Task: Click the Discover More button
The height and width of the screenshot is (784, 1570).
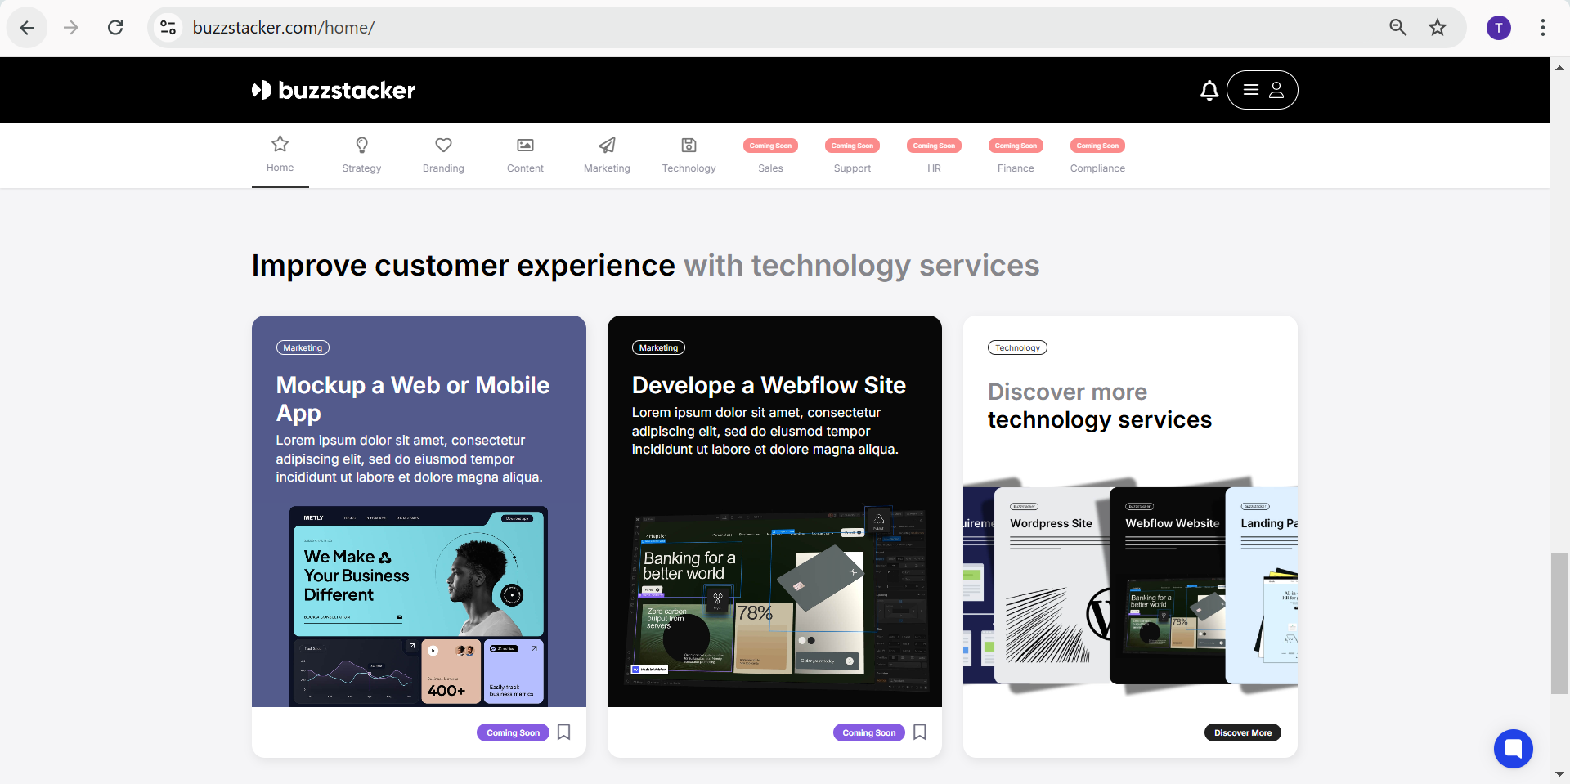Action: coord(1243,732)
